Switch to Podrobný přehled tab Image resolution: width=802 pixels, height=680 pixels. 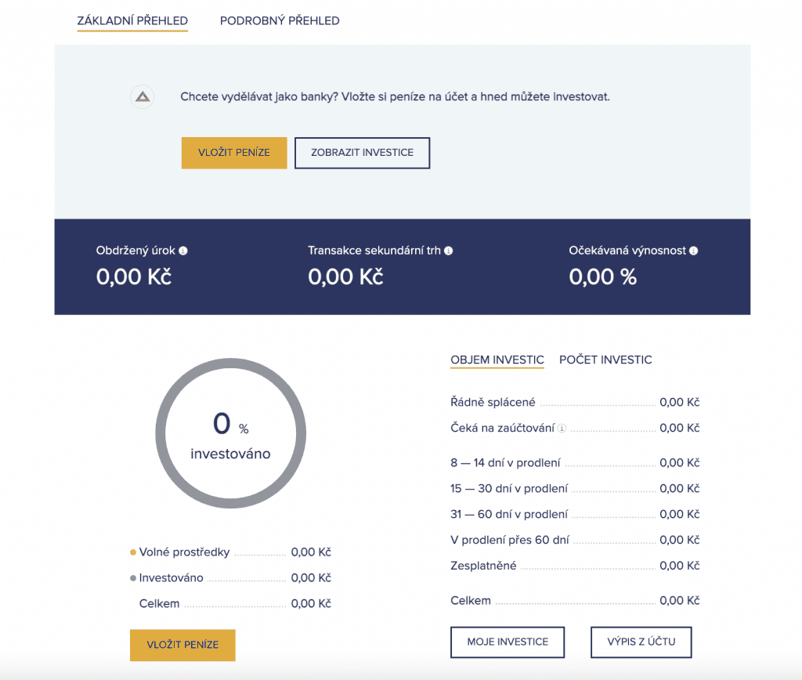click(x=280, y=21)
